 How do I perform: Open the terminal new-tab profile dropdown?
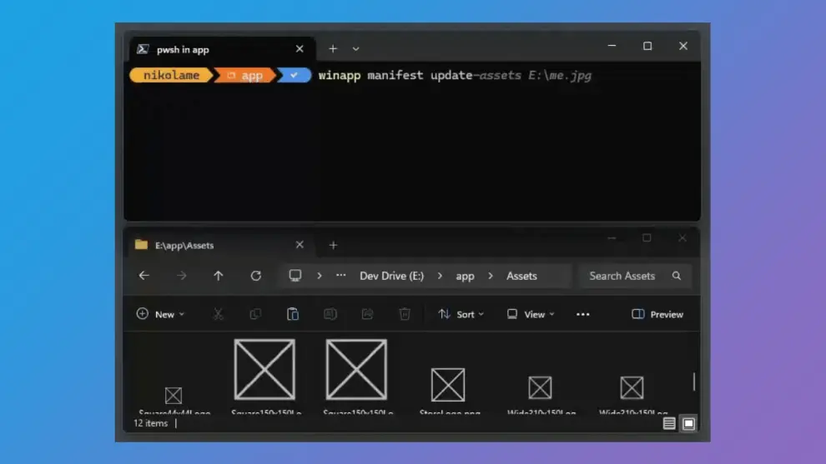[x=355, y=49]
